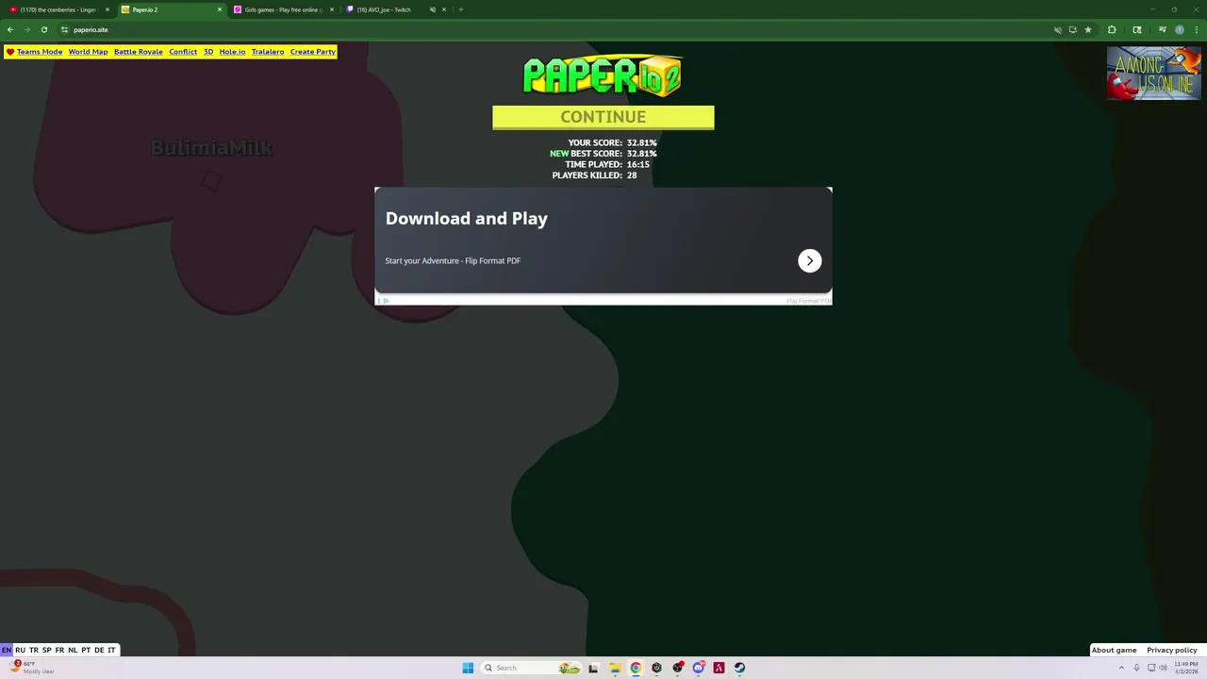Screen dimensions: 1207x679
Task: Switch to the AVO_joe Twitch tab
Action: point(384,9)
